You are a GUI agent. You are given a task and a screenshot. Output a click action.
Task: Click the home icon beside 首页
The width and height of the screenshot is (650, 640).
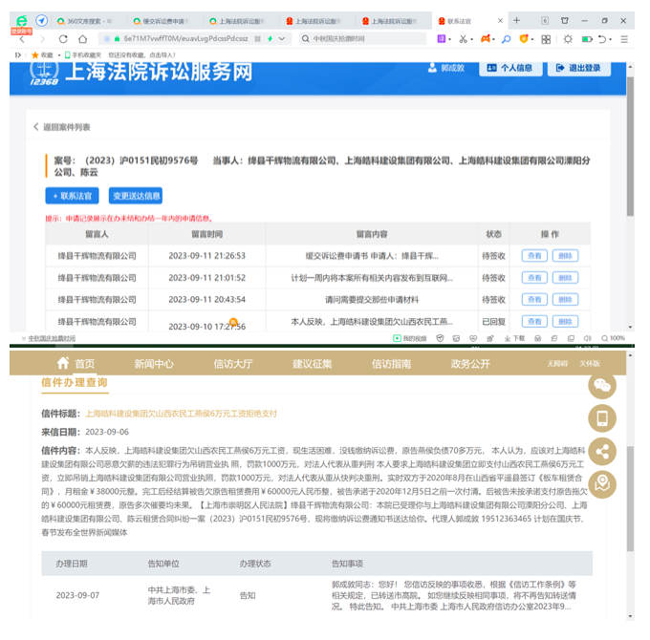pos(63,363)
